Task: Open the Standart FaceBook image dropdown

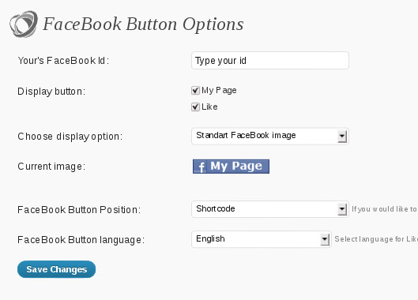Action: tap(270, 136)
